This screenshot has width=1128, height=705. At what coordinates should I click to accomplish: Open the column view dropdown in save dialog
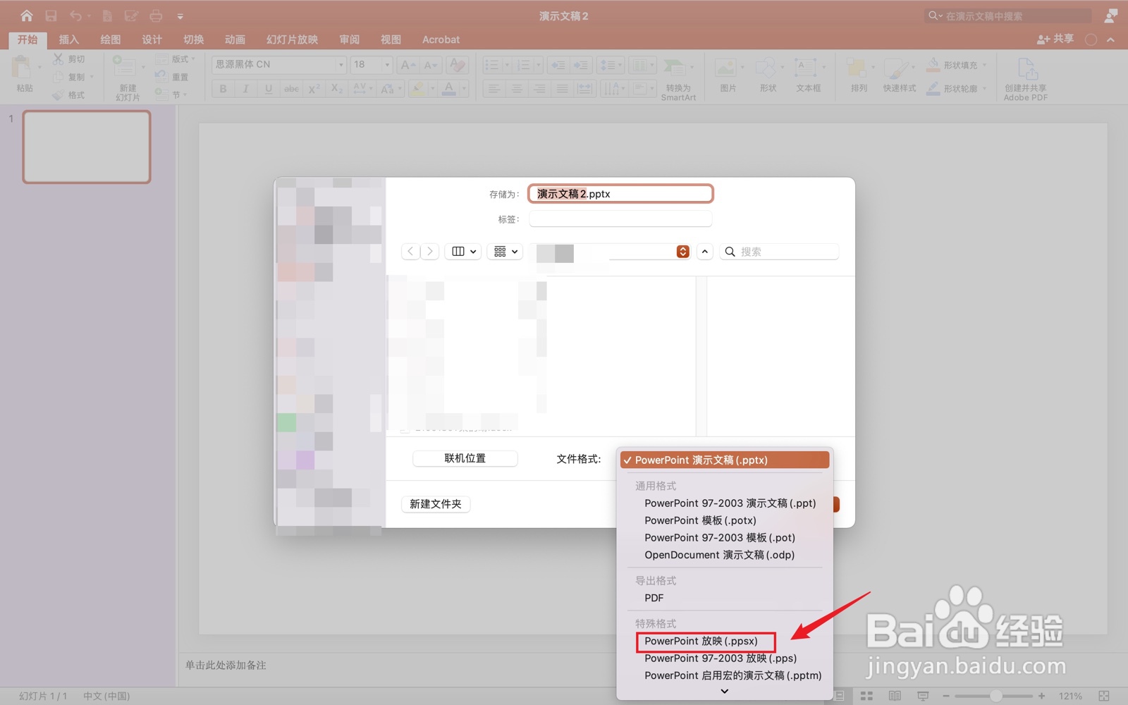pyautogui.click(x=463, y=252)
